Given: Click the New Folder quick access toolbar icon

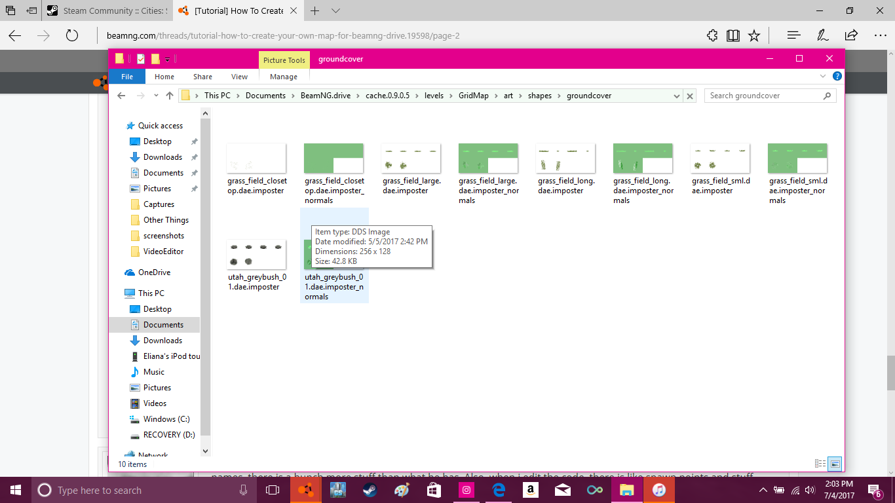Looking at the screenshot, I should 155,59.
